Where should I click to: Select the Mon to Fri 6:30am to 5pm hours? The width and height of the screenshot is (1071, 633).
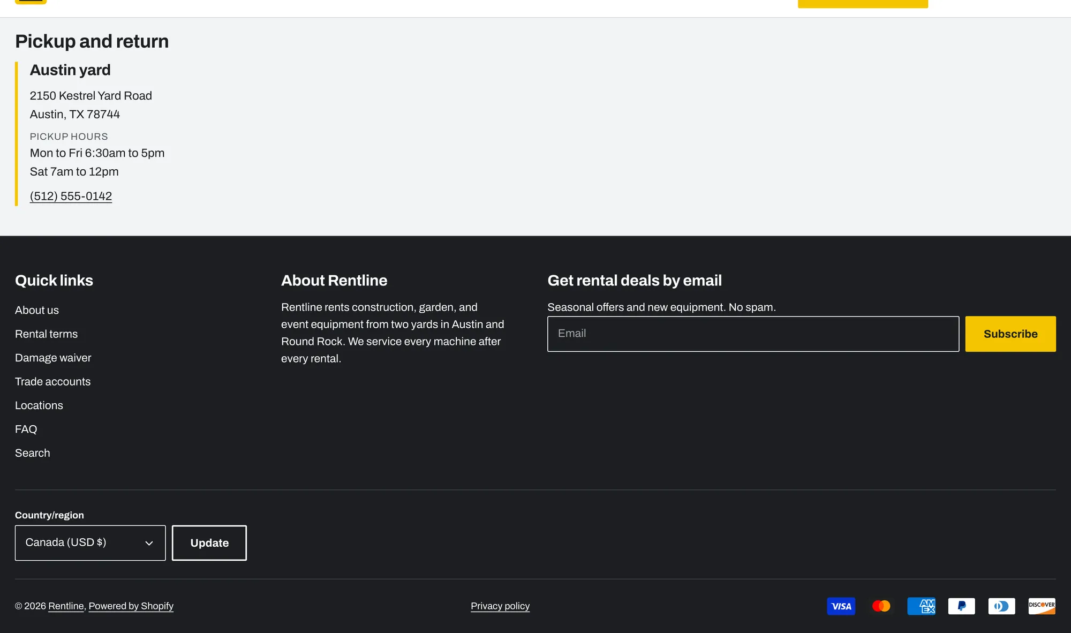(x=97, y=153)
